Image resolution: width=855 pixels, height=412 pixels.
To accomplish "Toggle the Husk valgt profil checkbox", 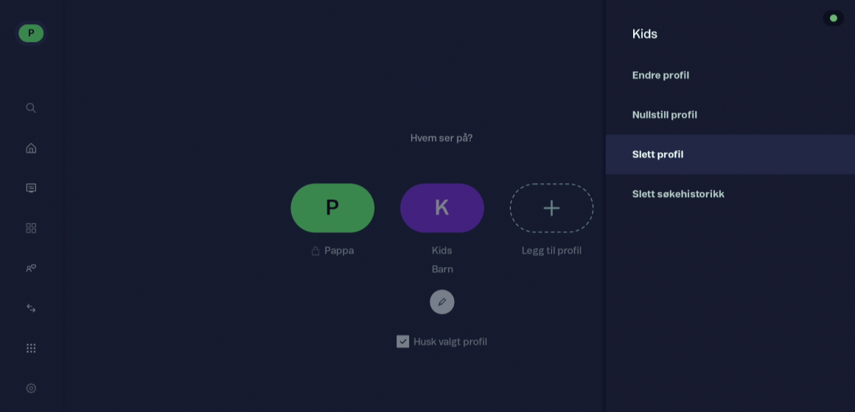I will 403,341.
